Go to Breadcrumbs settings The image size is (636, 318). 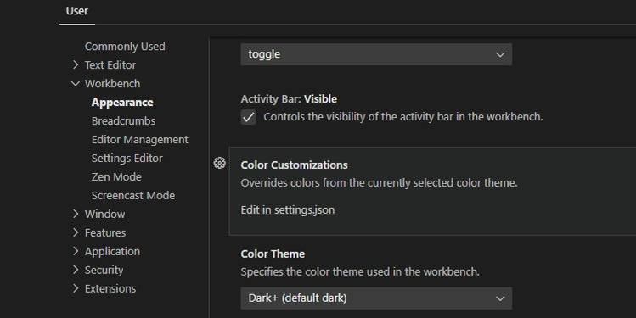(x=123, y=120)
